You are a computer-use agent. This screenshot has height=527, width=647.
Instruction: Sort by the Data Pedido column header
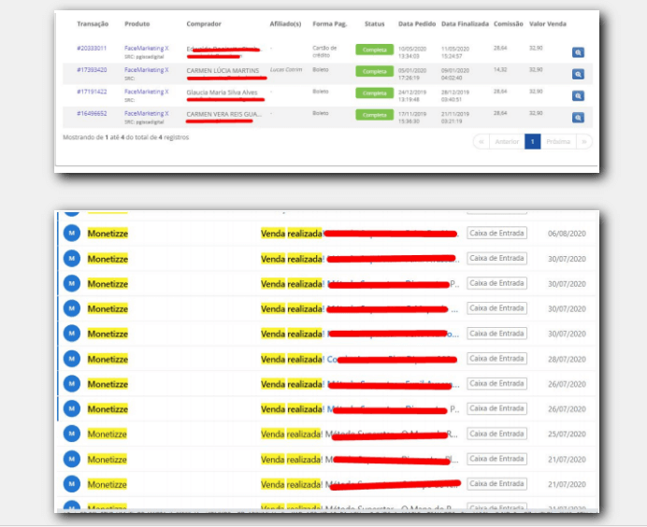click(417, 23)
